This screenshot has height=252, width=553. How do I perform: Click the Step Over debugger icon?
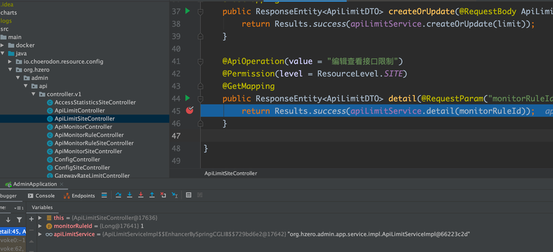118,195
